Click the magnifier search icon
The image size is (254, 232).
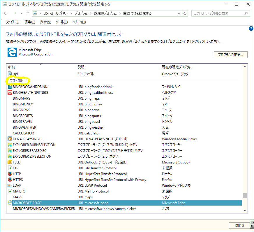coord(246,13)
